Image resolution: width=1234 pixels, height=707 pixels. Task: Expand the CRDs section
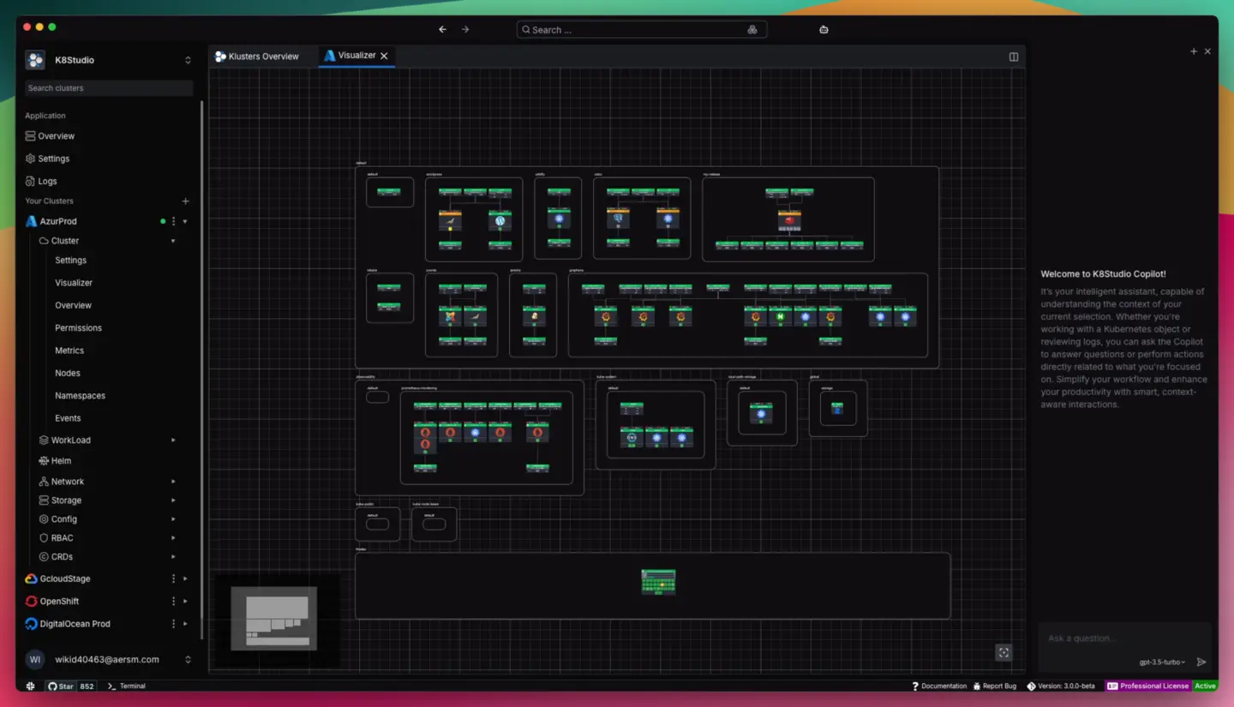[173, 557]
